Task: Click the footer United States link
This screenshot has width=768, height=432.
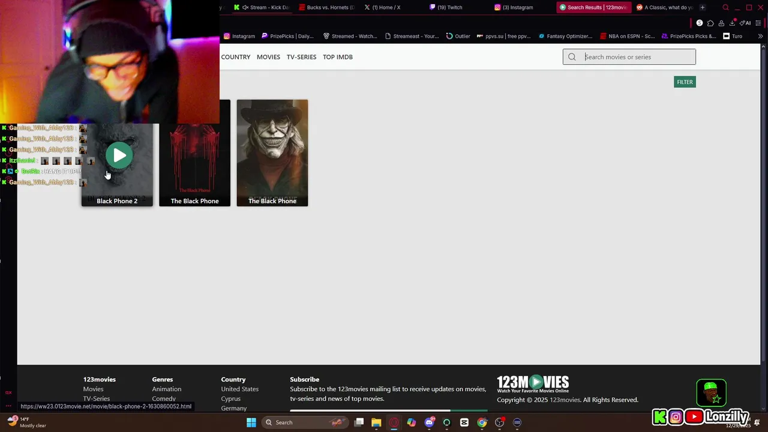Action: [x=240, y=389]
